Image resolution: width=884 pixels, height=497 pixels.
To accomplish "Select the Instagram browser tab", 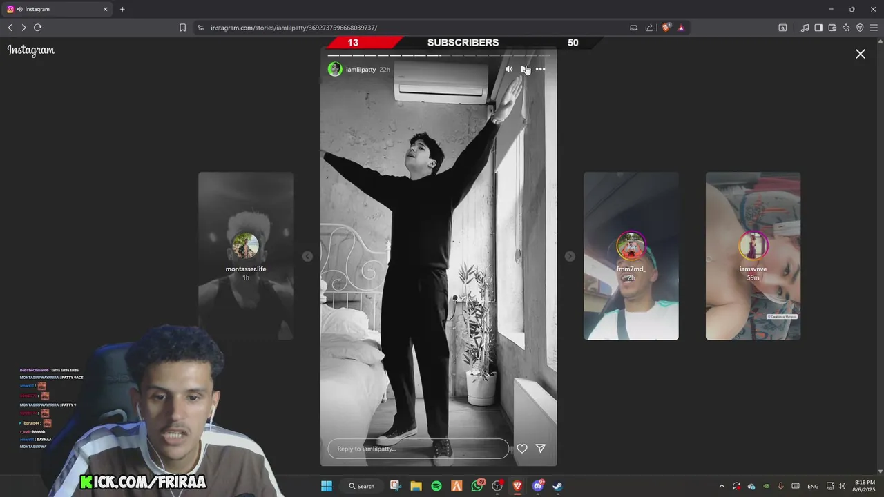I will tap(58, 10).
